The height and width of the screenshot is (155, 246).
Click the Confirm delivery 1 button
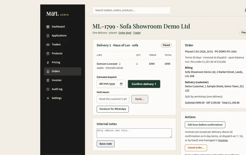[144, 84]
